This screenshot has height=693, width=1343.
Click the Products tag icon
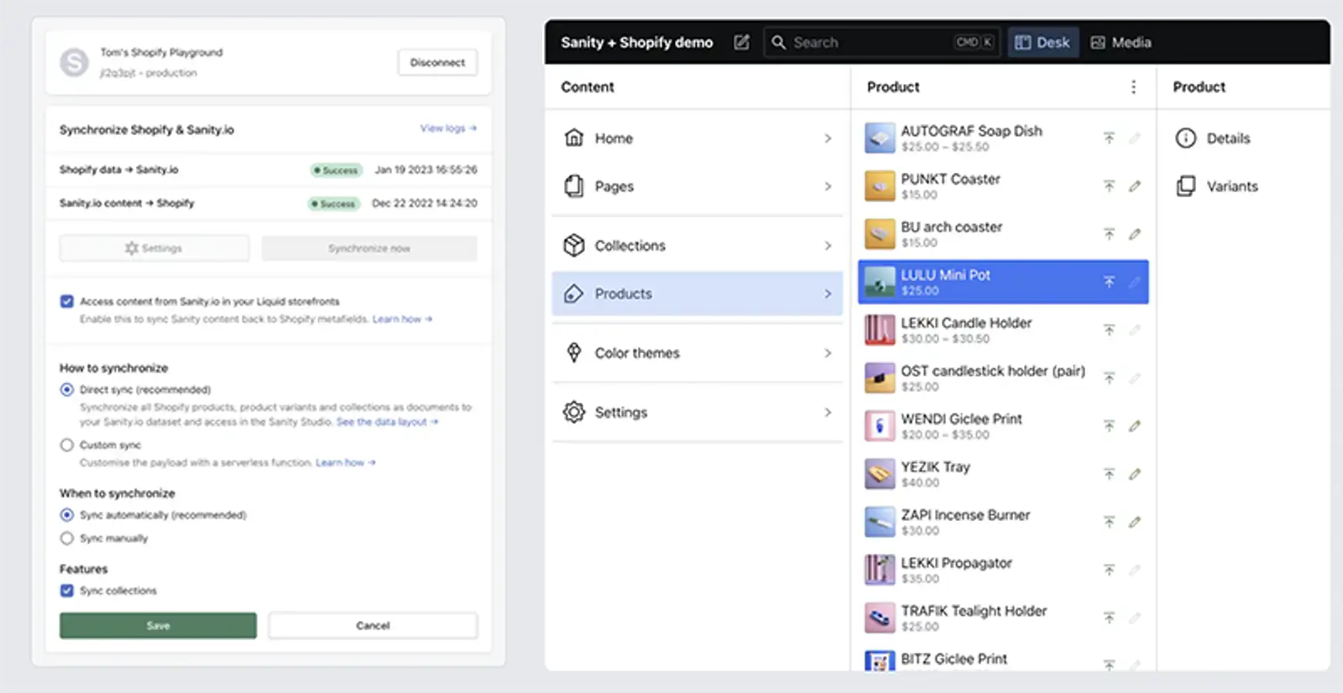[x=574, y=293]
